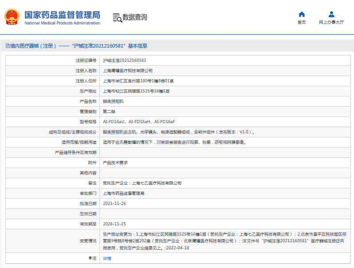Click the 产品名称 label

coord(88,101)
